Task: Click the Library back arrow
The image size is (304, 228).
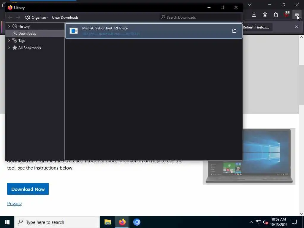Action: click(10, 18)
